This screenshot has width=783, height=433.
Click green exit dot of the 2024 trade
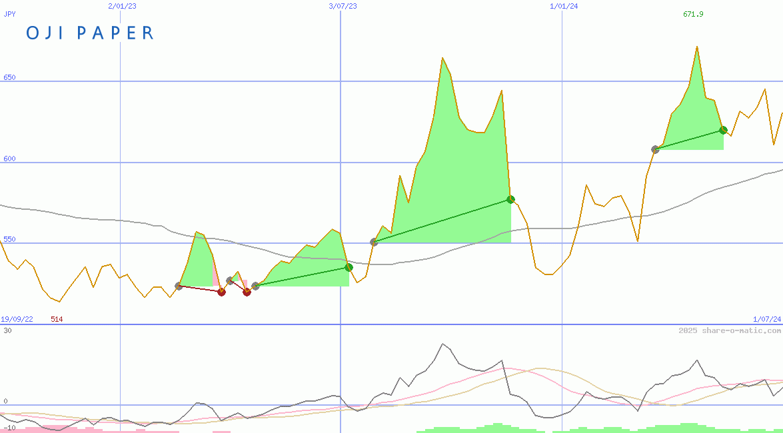point(723,130)
